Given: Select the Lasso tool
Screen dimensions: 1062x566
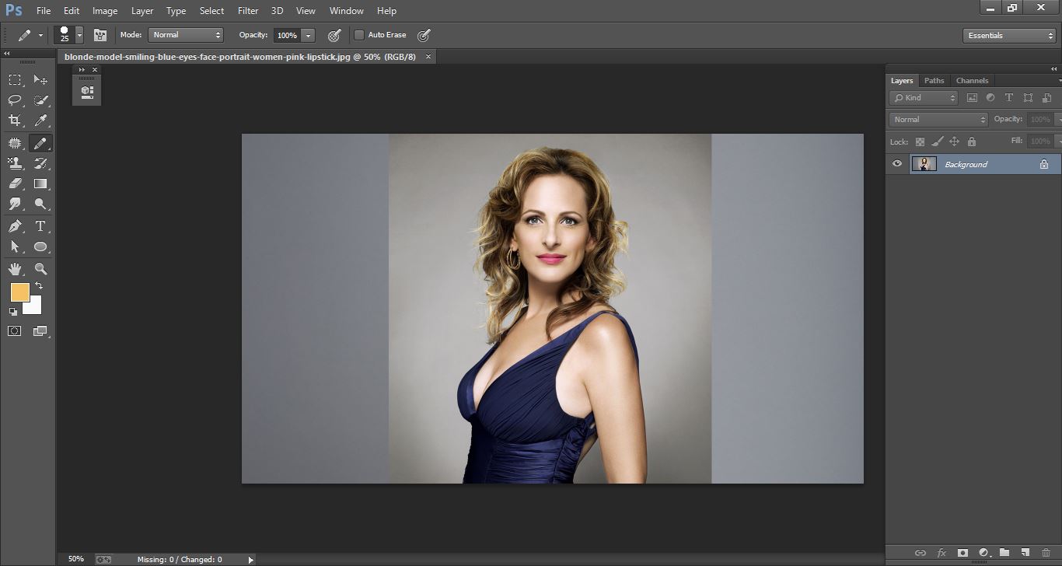Looking at the screenshot, I should (x=16, y=100).
